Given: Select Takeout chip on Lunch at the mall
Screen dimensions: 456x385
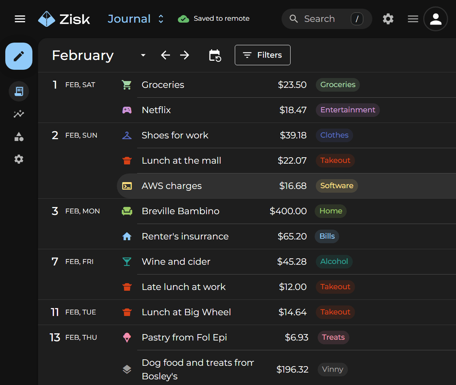Looking at the screenshot, I should [x=335, y=161].
